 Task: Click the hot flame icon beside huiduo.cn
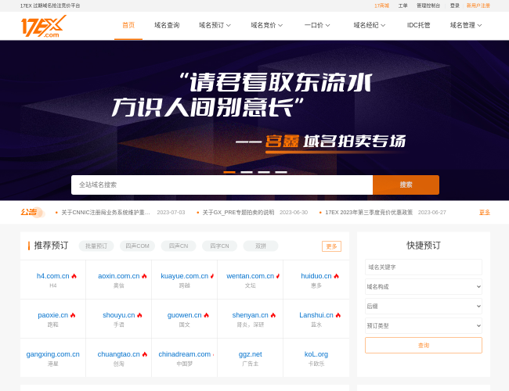(337, 276)
